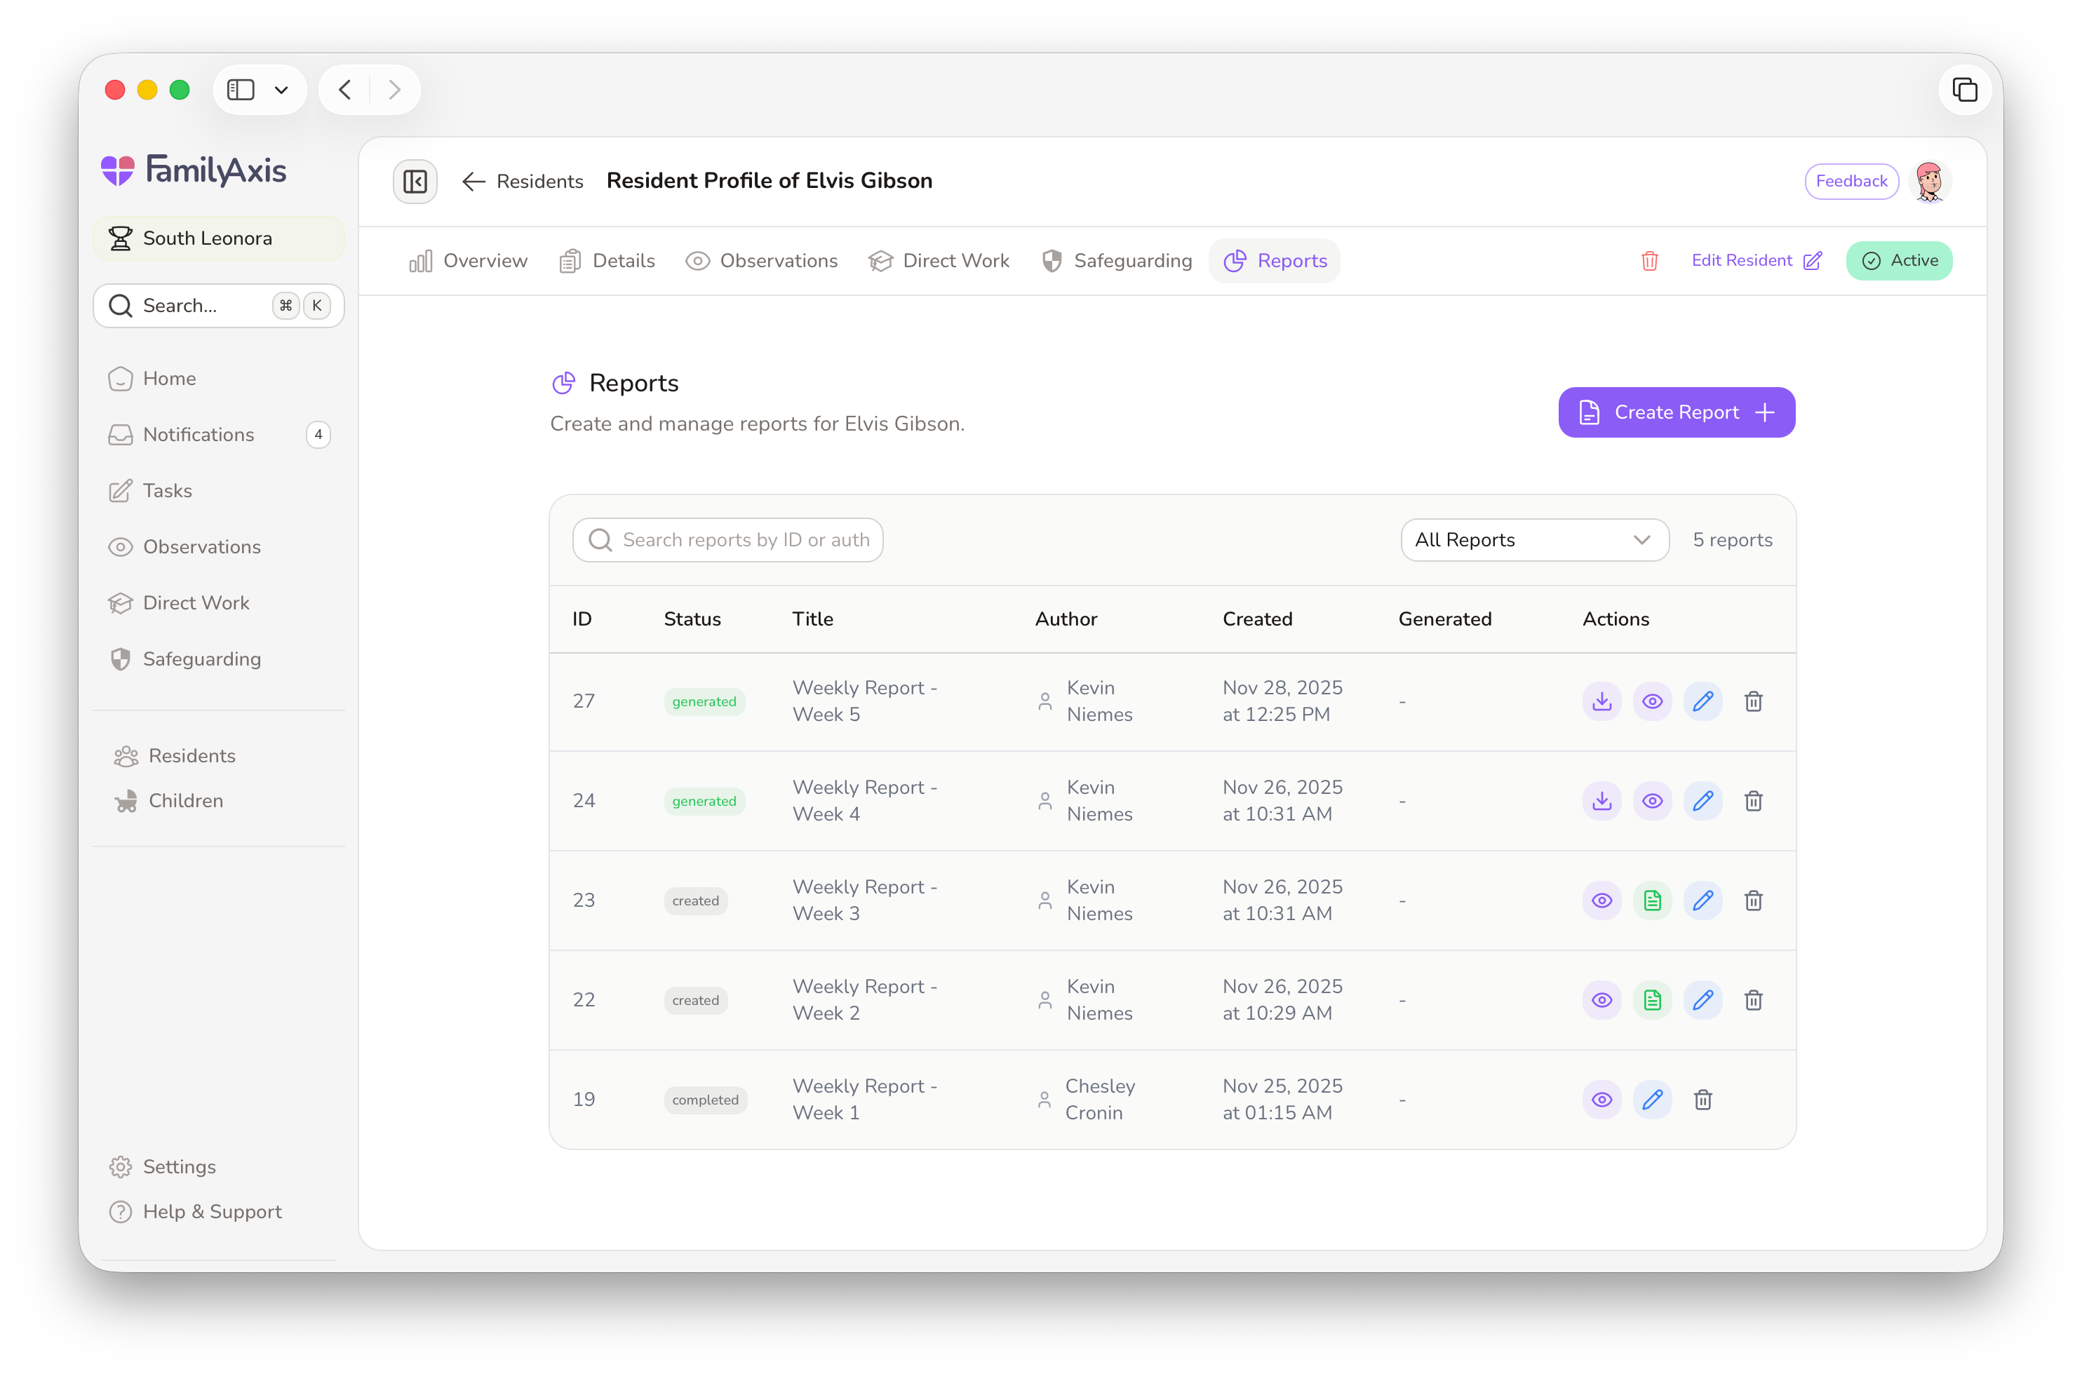This screenshot has height=1376, width=2082.
Task: Edit report 24 with pencil icon
Action: point(1702,800)
